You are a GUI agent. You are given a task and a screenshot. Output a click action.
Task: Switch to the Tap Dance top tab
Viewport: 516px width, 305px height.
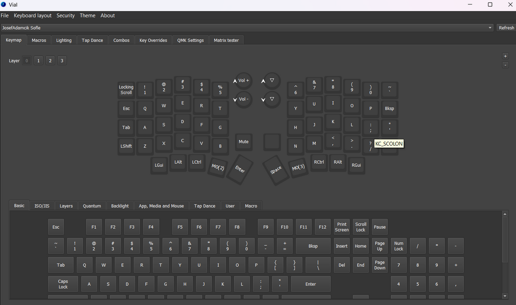pos(92,40)
